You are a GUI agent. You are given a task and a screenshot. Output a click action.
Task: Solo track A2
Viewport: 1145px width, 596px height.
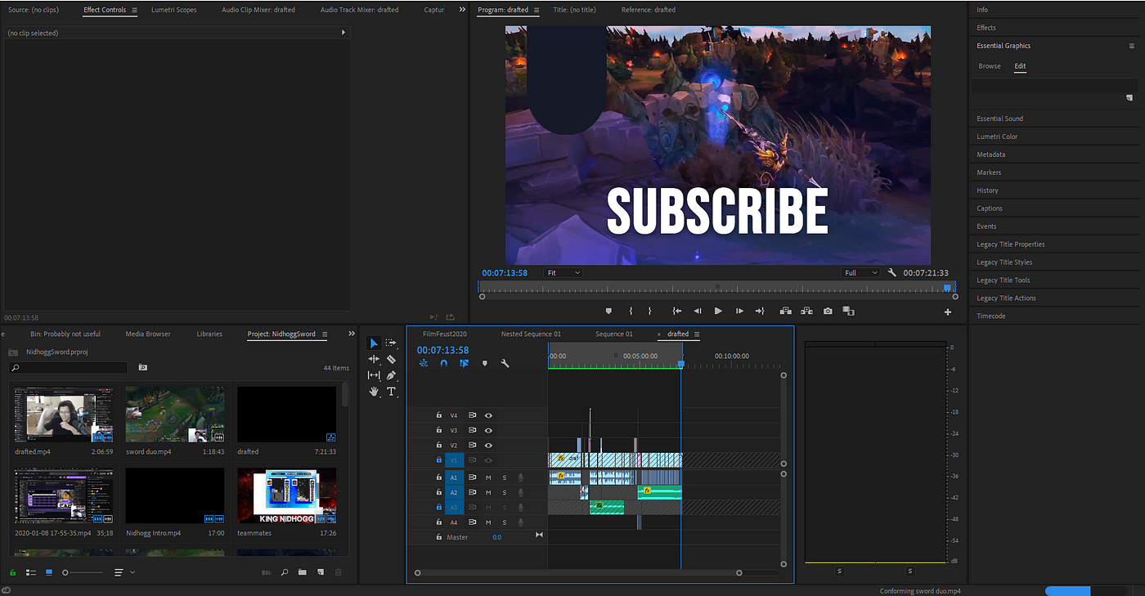pos(505,492)
